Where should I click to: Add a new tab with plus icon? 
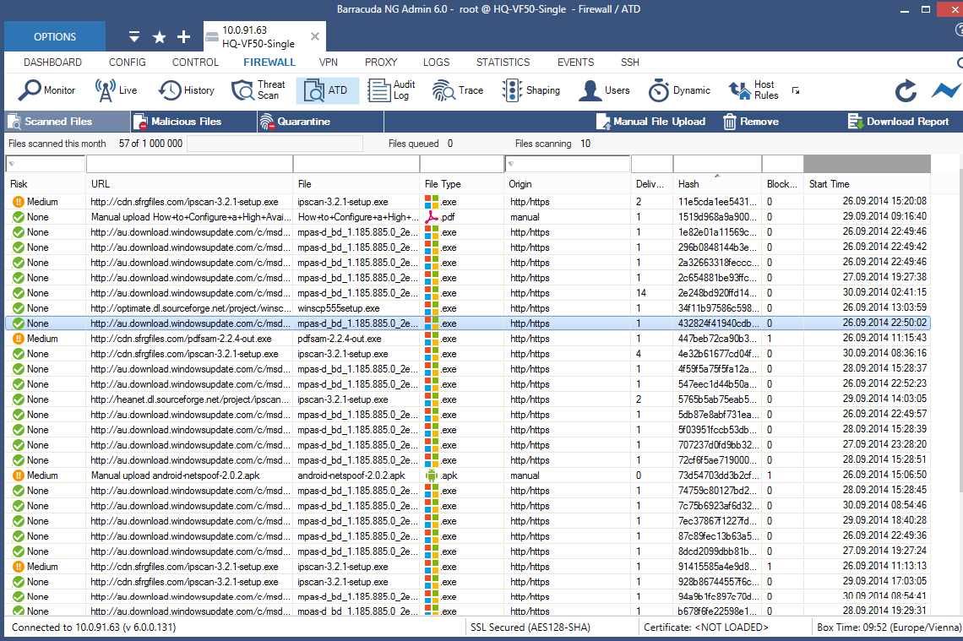183,37
